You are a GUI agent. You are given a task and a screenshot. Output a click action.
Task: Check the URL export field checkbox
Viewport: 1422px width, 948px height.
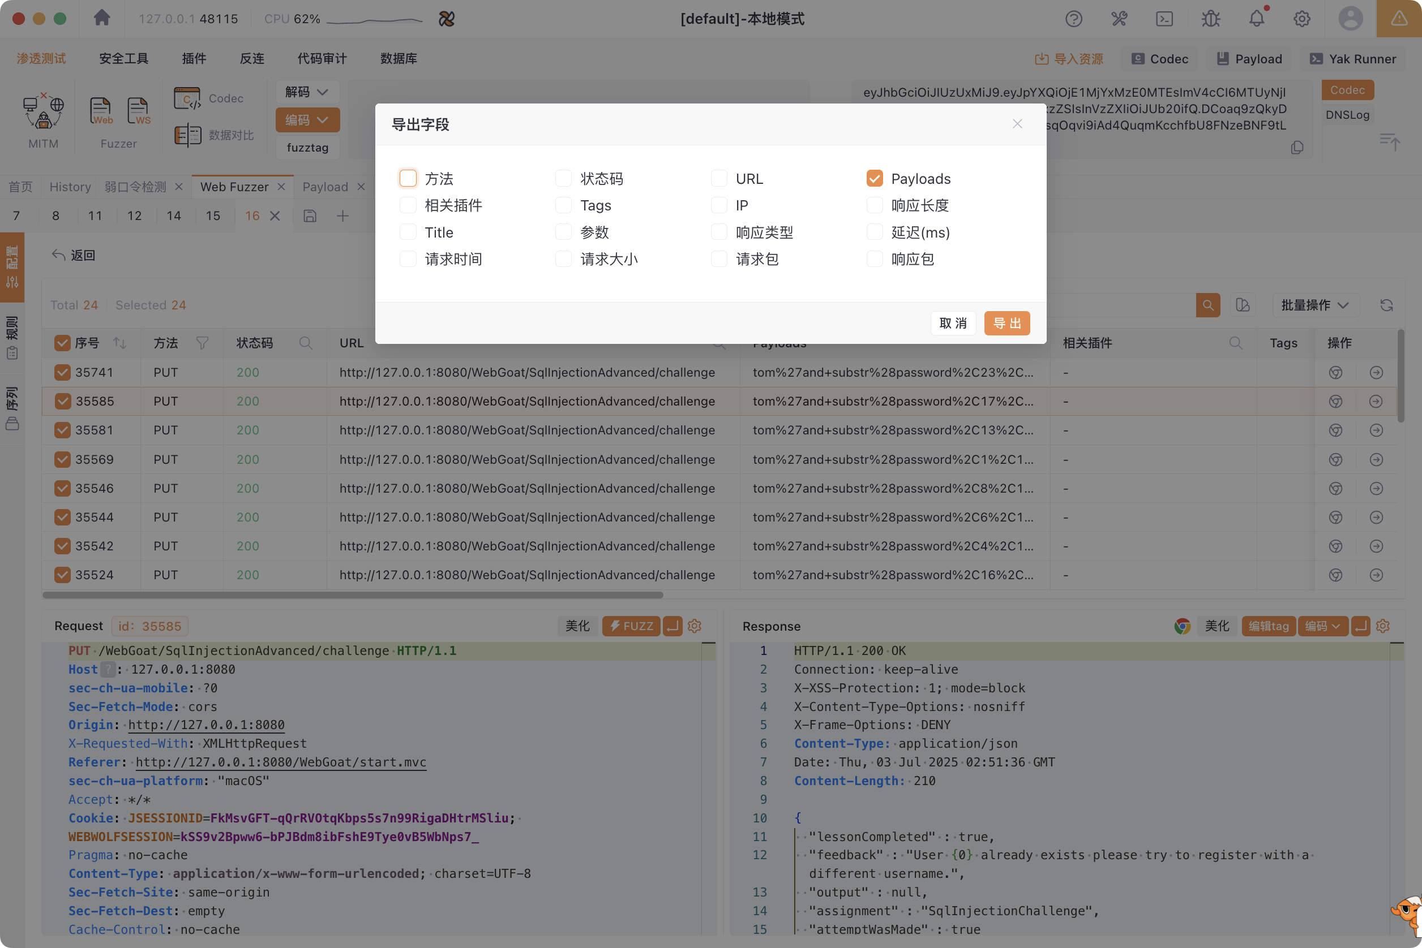pyautogui.click(x=719, y=178)
